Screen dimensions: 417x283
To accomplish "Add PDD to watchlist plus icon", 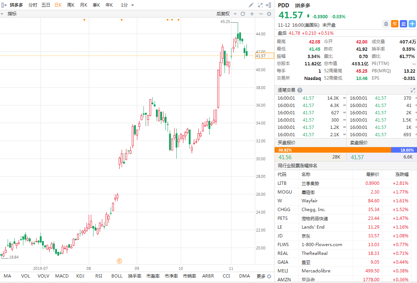I will click(x=412, y=24).
